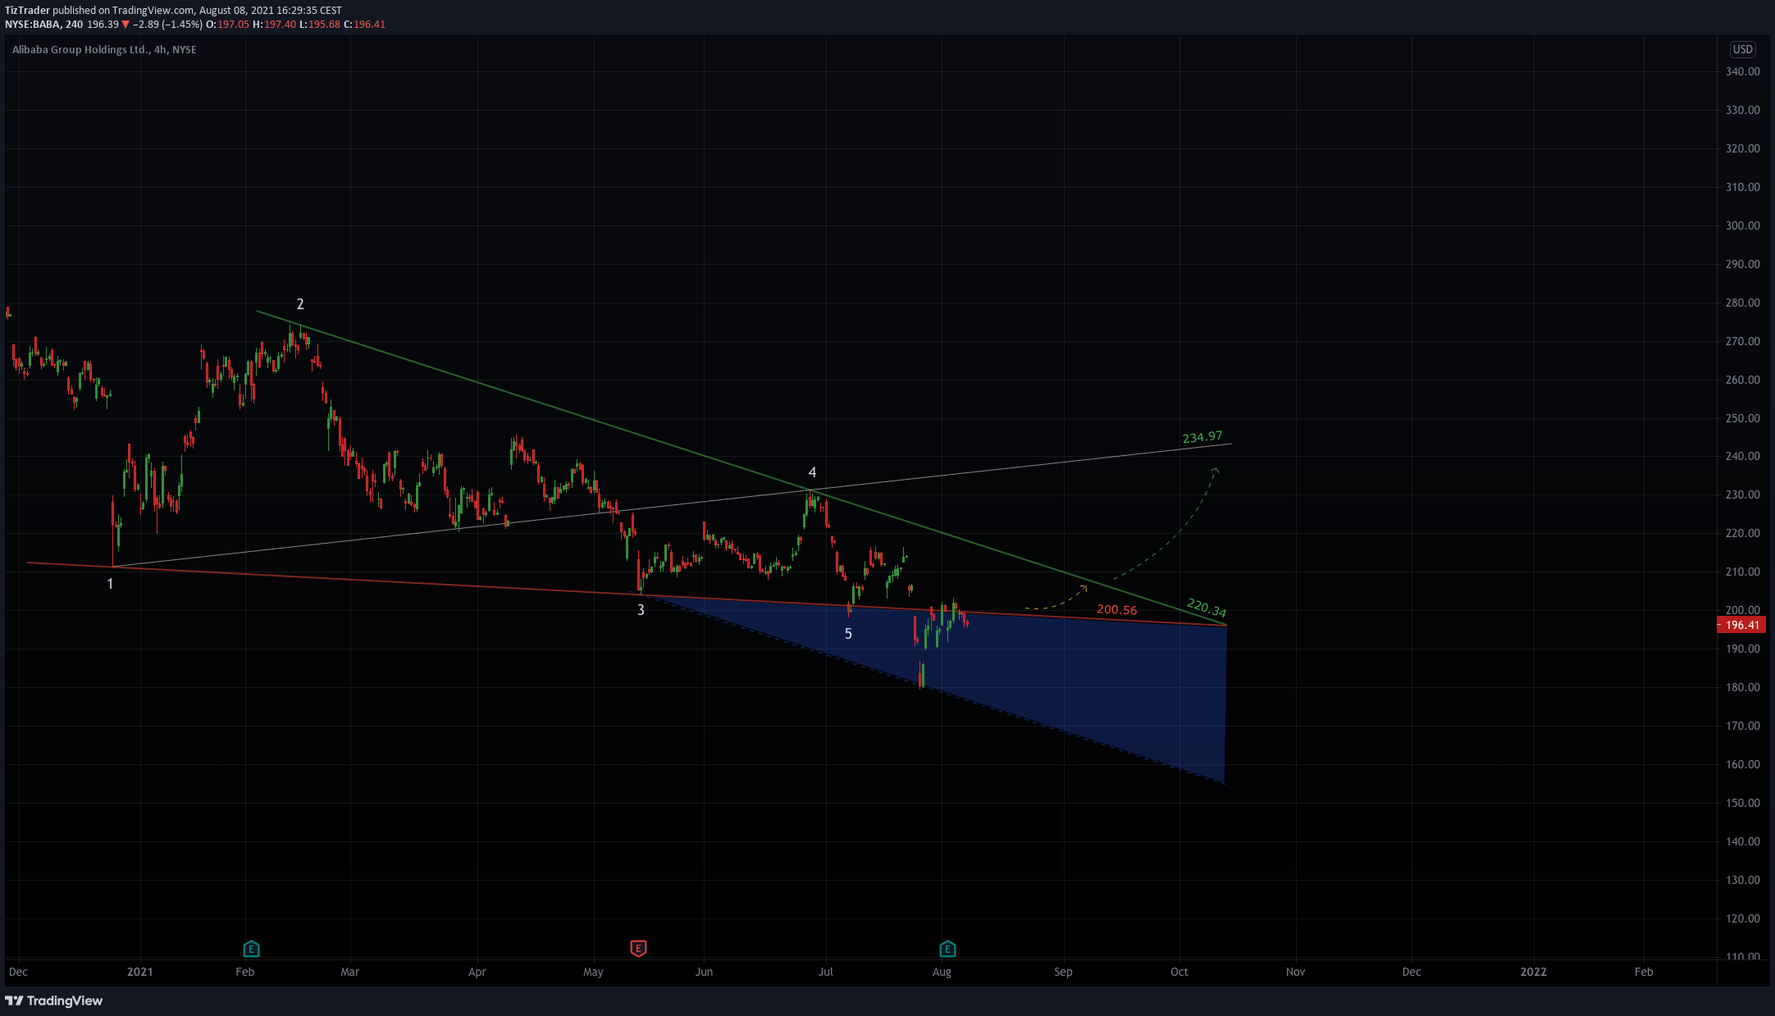Click the 250.00 price axis label
This screenshot has height=1016, width=1775.
(x=1742, y=418)
